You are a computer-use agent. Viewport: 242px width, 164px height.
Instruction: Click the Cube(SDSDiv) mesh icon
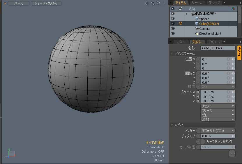(197, 24)
